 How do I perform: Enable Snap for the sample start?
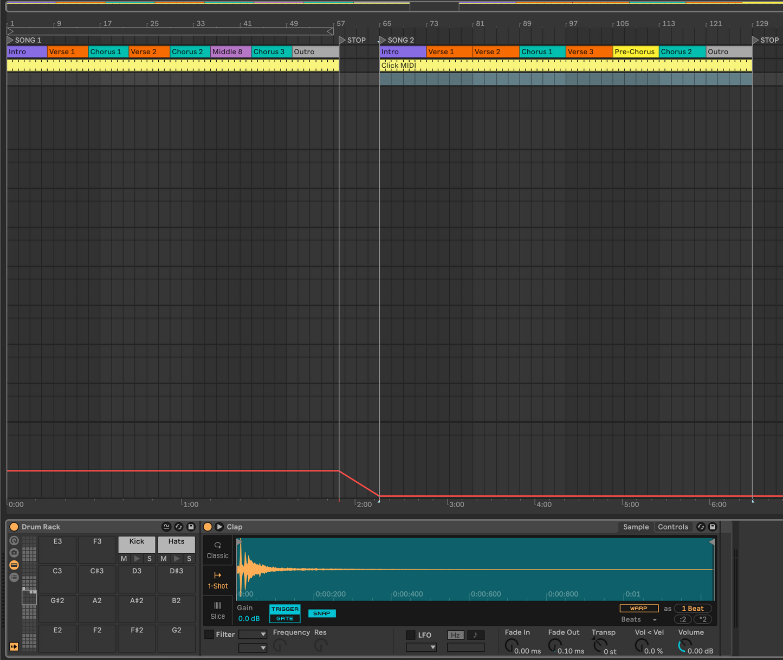[321, 613]
